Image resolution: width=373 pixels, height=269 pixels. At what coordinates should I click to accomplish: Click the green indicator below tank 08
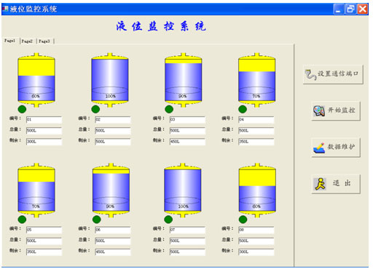(243, 220)
